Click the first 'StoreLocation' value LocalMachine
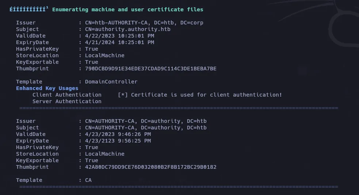The image size is (359, 195). (104, 55)
